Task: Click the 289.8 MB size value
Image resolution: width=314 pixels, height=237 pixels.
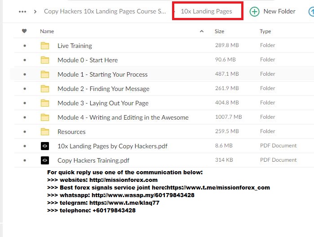Action: click(x=227, y=45)
